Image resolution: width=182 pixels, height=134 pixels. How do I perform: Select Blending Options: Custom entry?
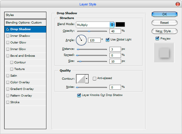click(25, 23)
